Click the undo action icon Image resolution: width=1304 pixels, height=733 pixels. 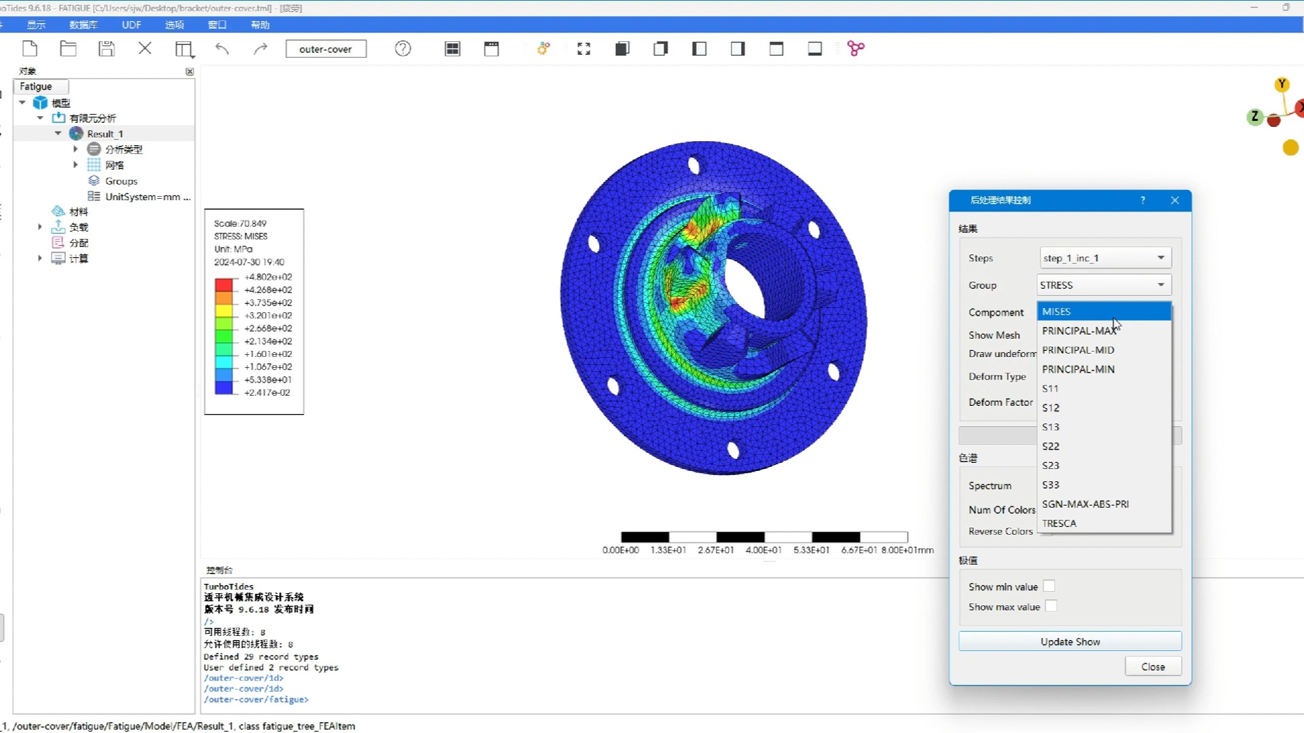[222, 48]
